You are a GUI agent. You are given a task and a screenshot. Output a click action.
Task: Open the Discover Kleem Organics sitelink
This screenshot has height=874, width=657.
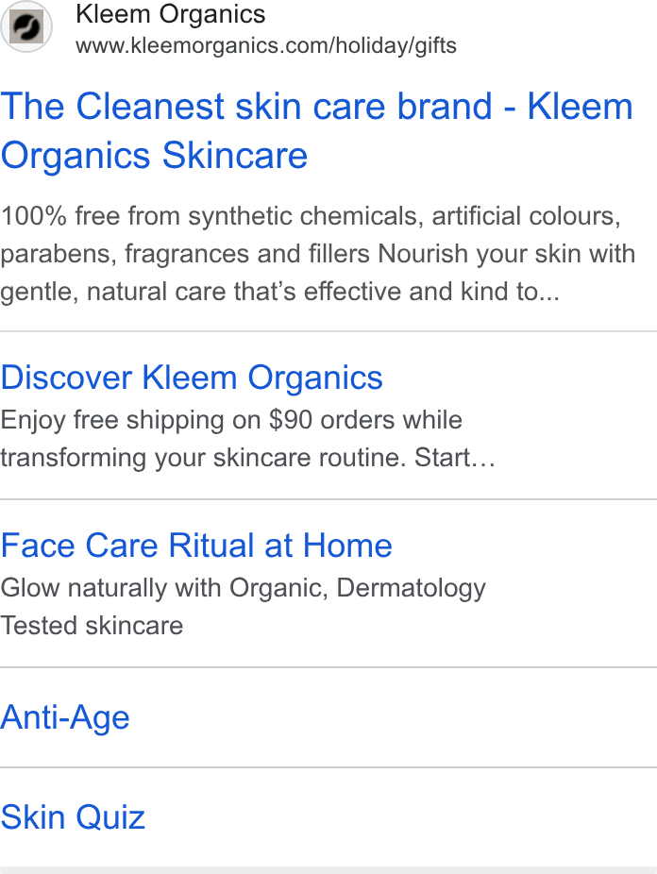tap(192, 378)
